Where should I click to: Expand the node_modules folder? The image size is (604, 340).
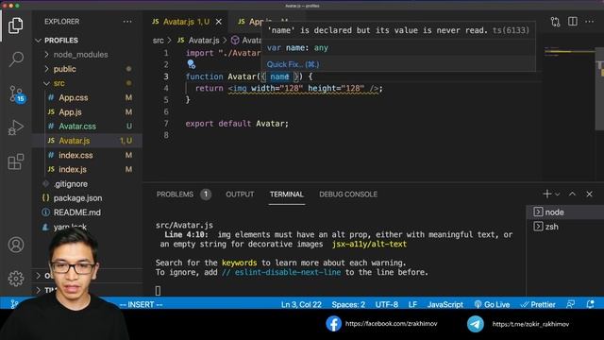87,55
